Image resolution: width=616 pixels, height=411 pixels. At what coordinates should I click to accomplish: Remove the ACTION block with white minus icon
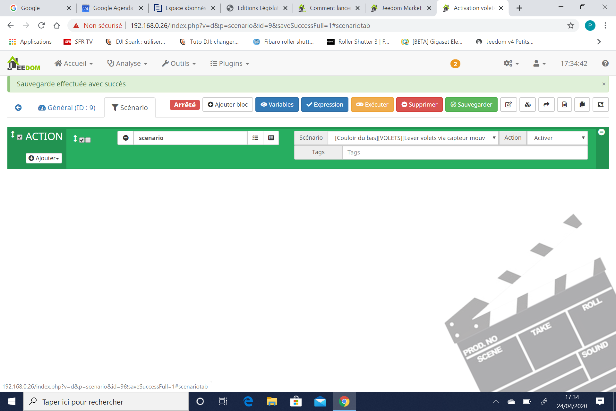coord(602,132)
